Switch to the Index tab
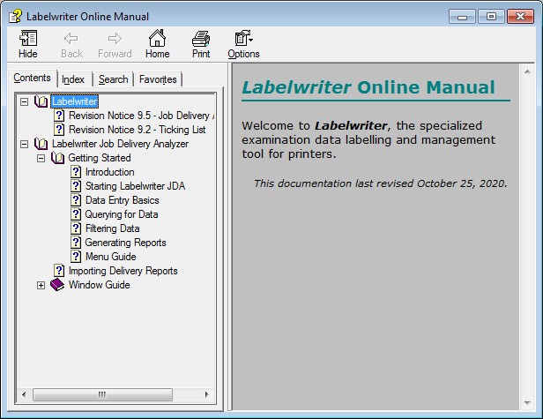 [73, 79]
